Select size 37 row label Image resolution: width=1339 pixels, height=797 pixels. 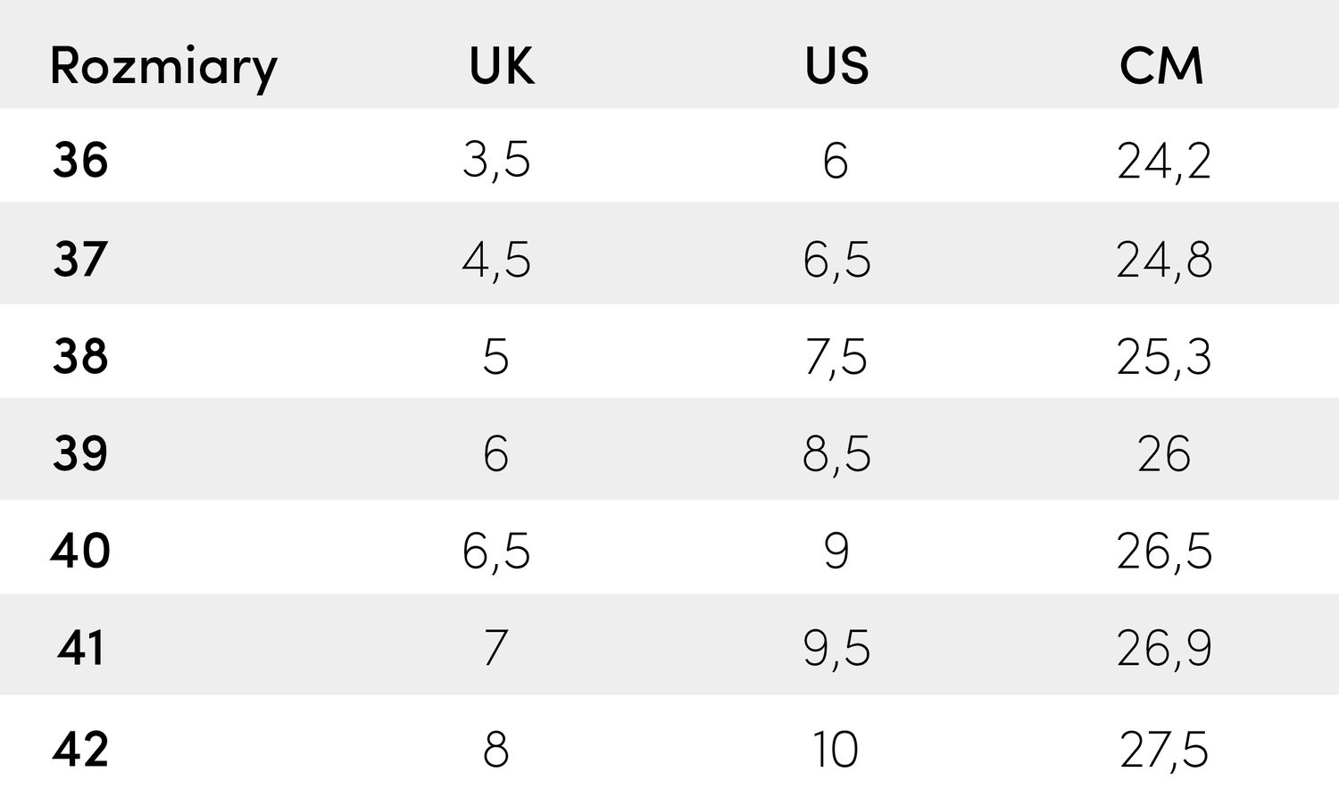tap(80, 259)
